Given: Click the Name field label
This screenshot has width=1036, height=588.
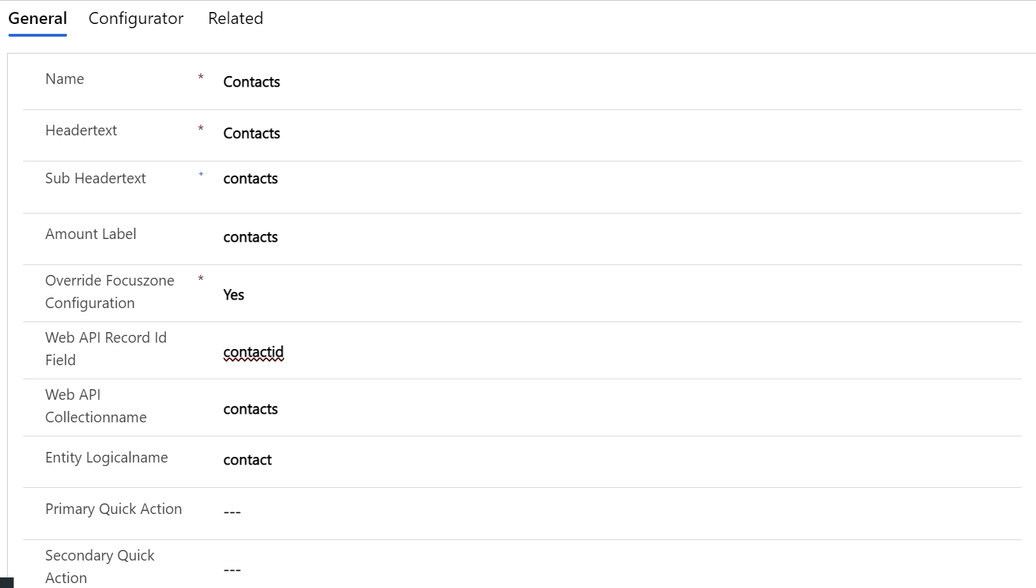Looking at the screenshot, I should click(x=64, y=79).
